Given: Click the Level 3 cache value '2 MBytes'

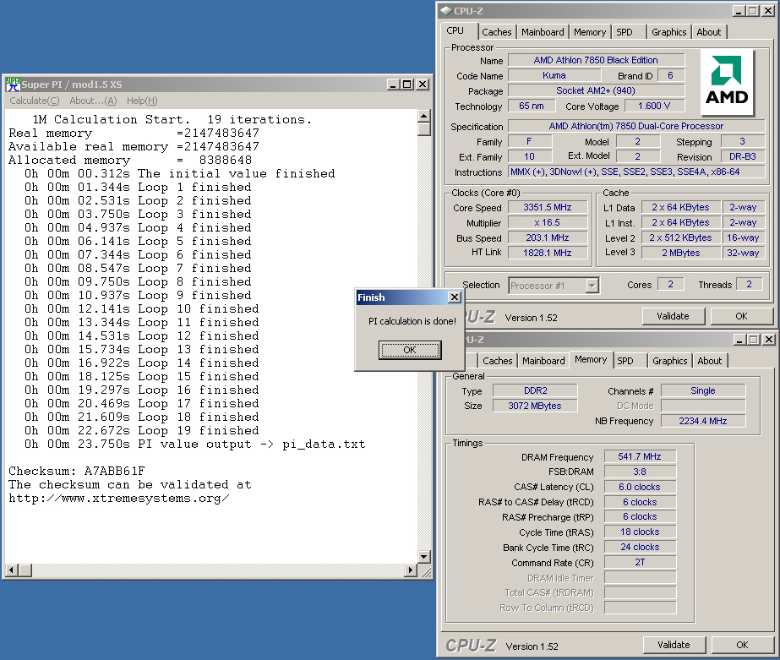Looking at the screenshot, I should coord(680,253).
